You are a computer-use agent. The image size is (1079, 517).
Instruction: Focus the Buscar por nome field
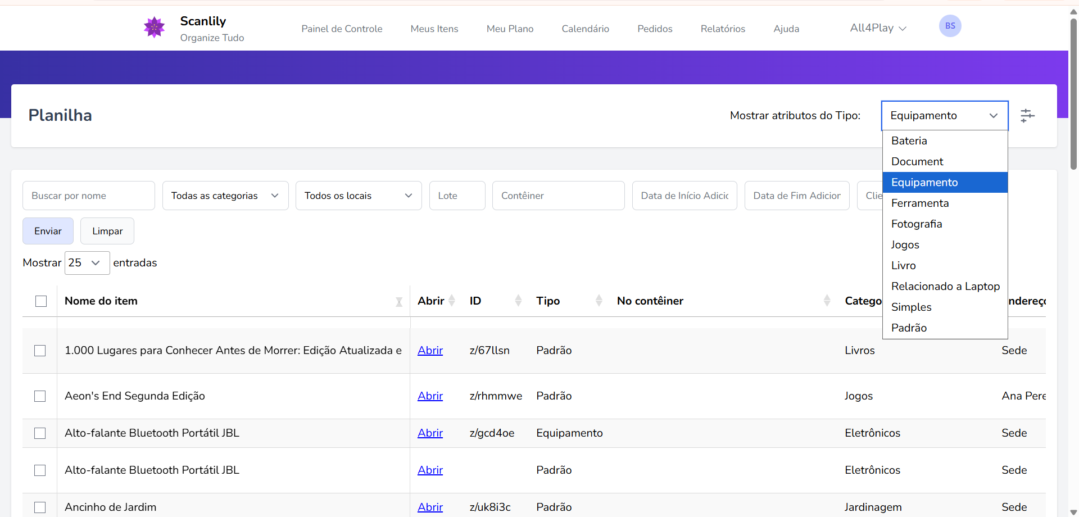coord(89,196)
